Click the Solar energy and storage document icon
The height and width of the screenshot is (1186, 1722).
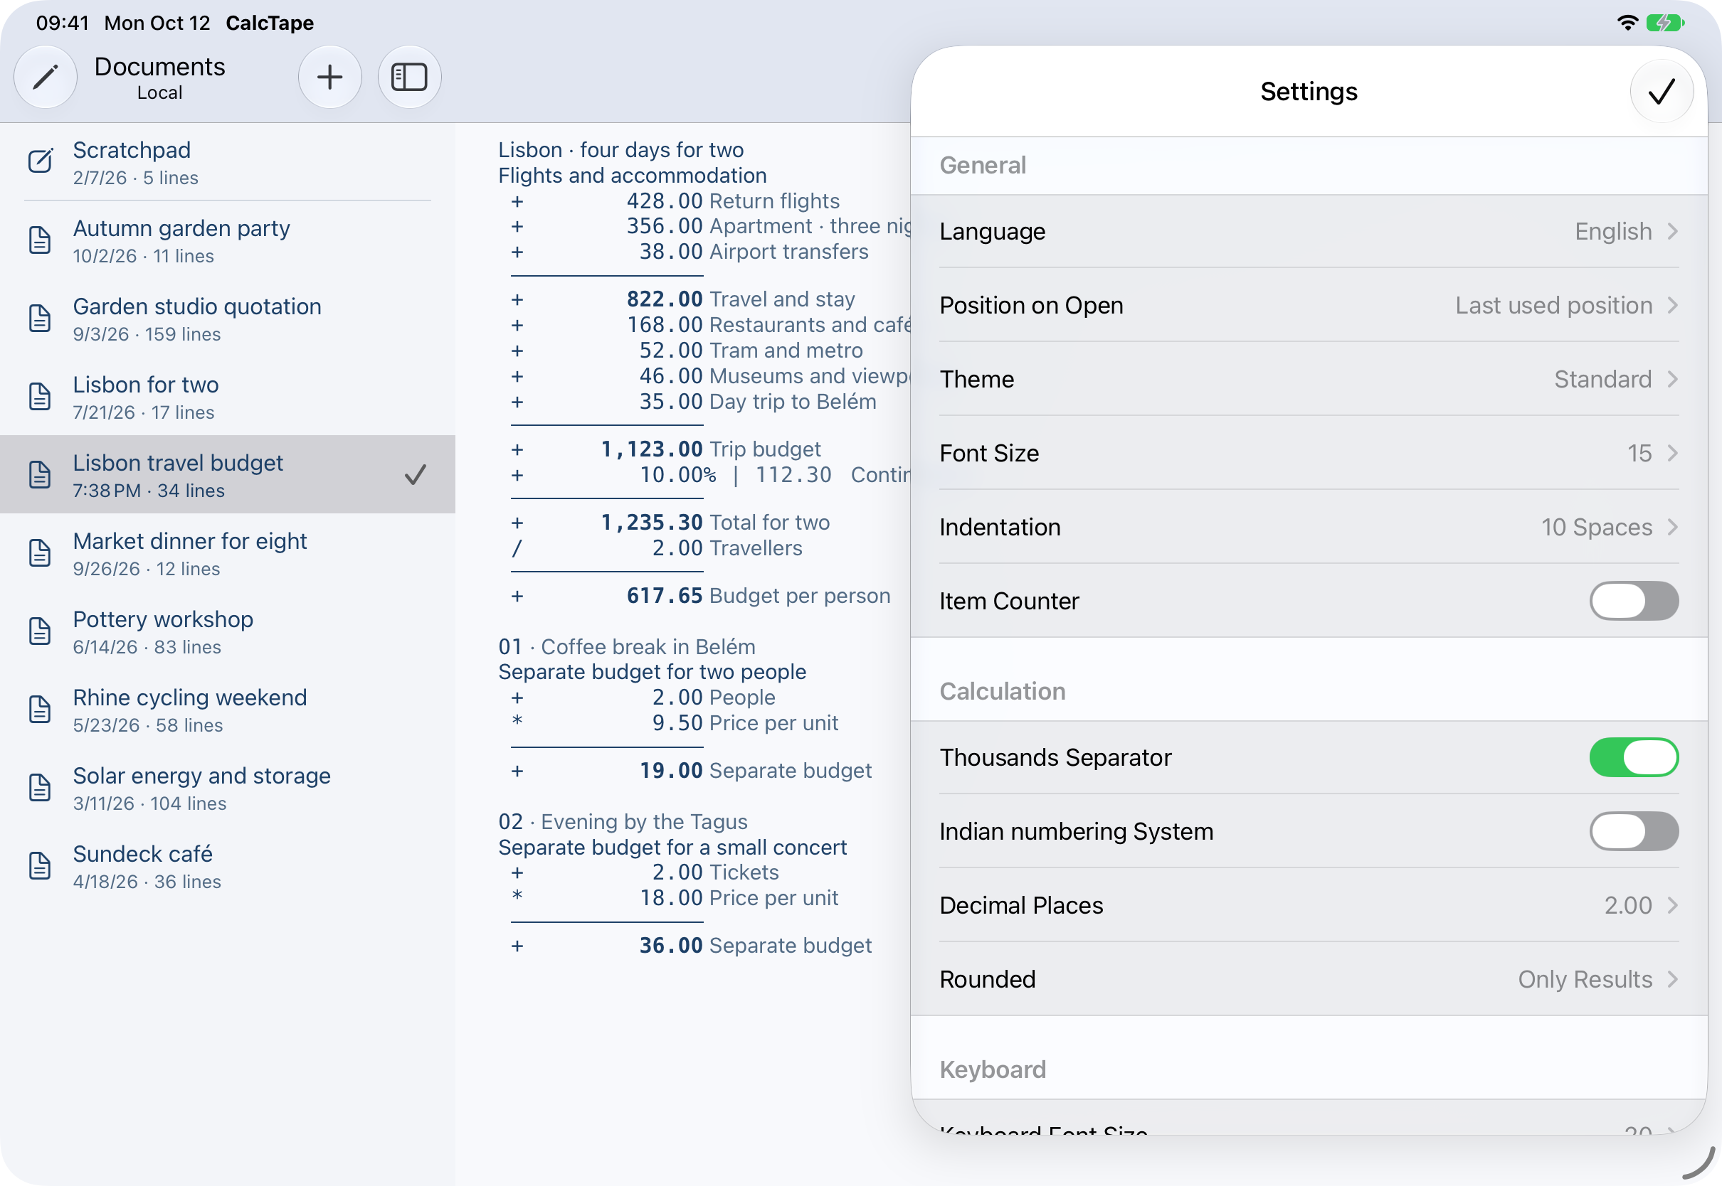[x=40, y=787]
